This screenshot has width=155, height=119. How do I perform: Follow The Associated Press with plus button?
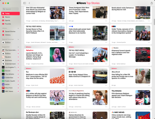pyautogui.click(x=18, y=50)
